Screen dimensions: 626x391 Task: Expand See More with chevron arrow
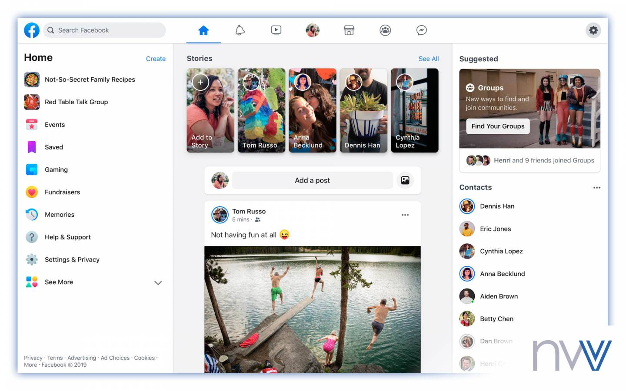point(158,283)
